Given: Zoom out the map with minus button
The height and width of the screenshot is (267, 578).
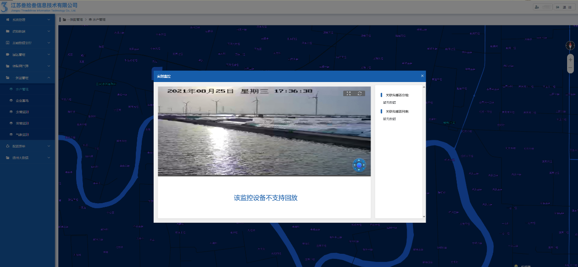Looking at the screenshot, I should point(570,68).
